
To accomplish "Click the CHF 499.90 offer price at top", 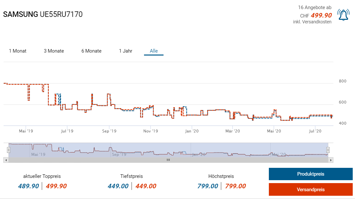I will pos(321,15).
